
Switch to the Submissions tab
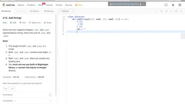[x=35, y=11]
